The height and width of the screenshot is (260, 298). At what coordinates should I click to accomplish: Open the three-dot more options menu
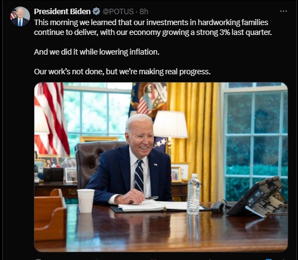click(283, 11)
